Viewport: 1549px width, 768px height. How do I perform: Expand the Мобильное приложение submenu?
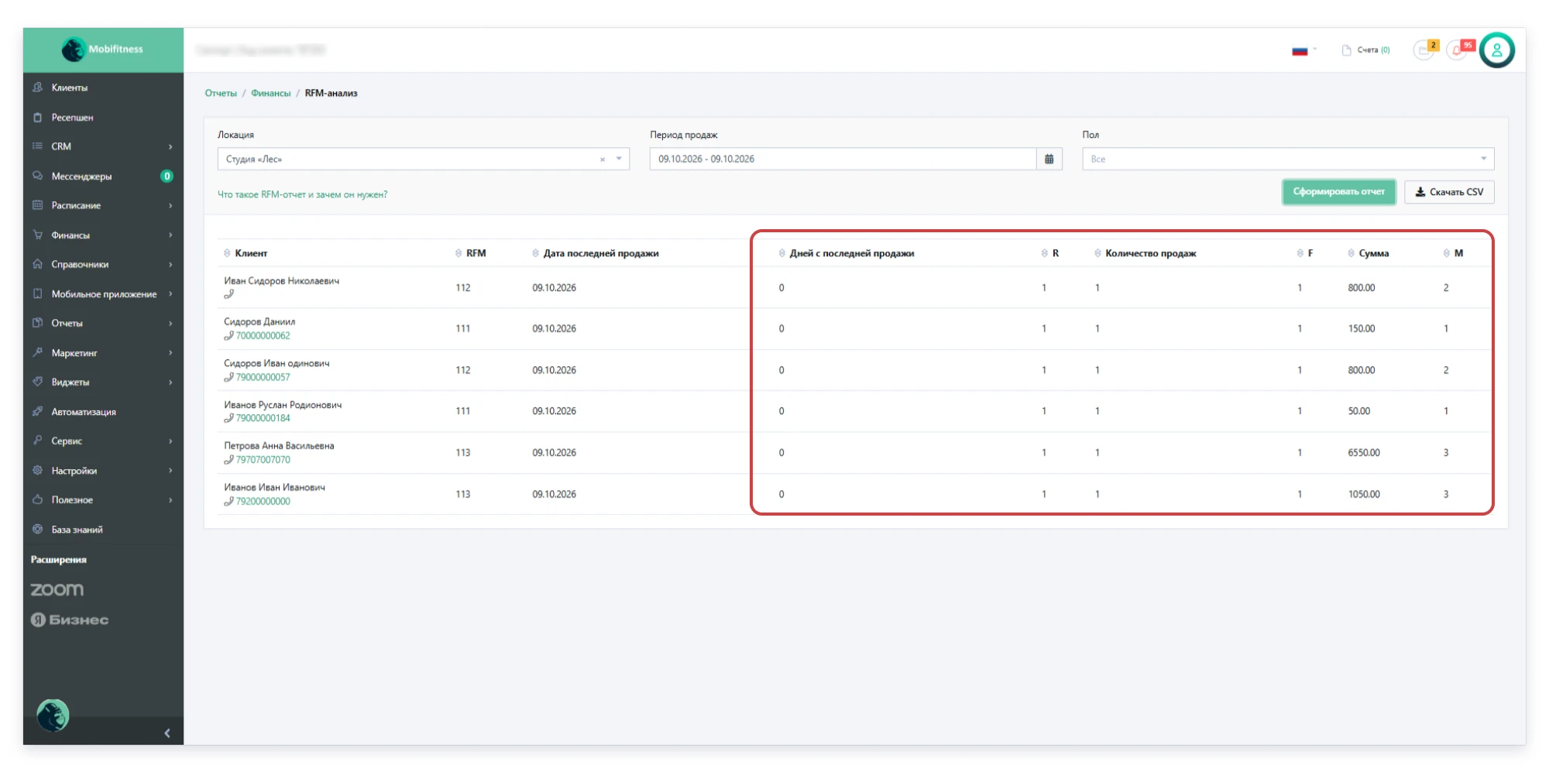pyautogui.click(x=103, y=293)
